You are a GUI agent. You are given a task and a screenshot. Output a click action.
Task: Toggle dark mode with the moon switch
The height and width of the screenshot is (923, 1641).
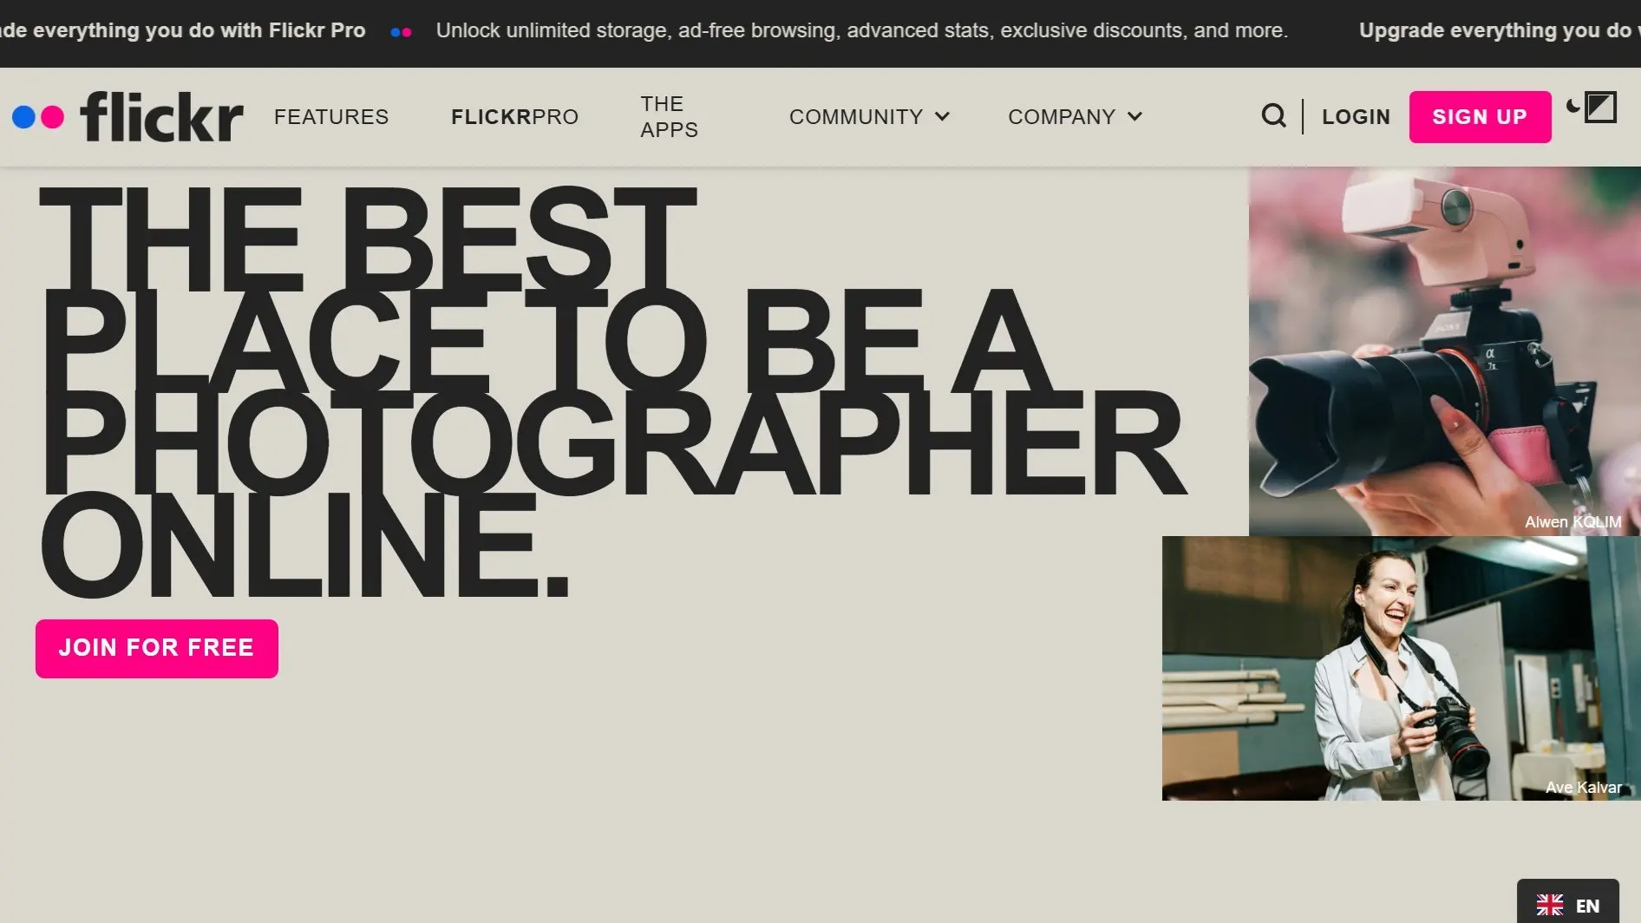coord(1592,108)
